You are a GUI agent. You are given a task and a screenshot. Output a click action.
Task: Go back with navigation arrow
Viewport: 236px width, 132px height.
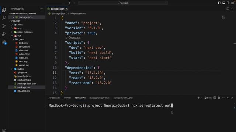(x=70, y=3)
